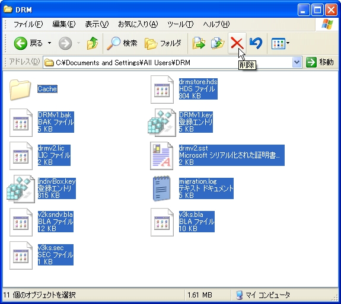The image size is (341, 304).
Task: Select the drmv2.sst certificate file icon
Action: pyautogui.click(x=161, y=156)
